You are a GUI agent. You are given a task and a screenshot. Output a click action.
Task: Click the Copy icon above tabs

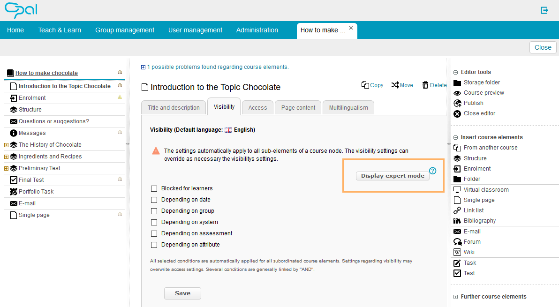(x=365, y=85)
